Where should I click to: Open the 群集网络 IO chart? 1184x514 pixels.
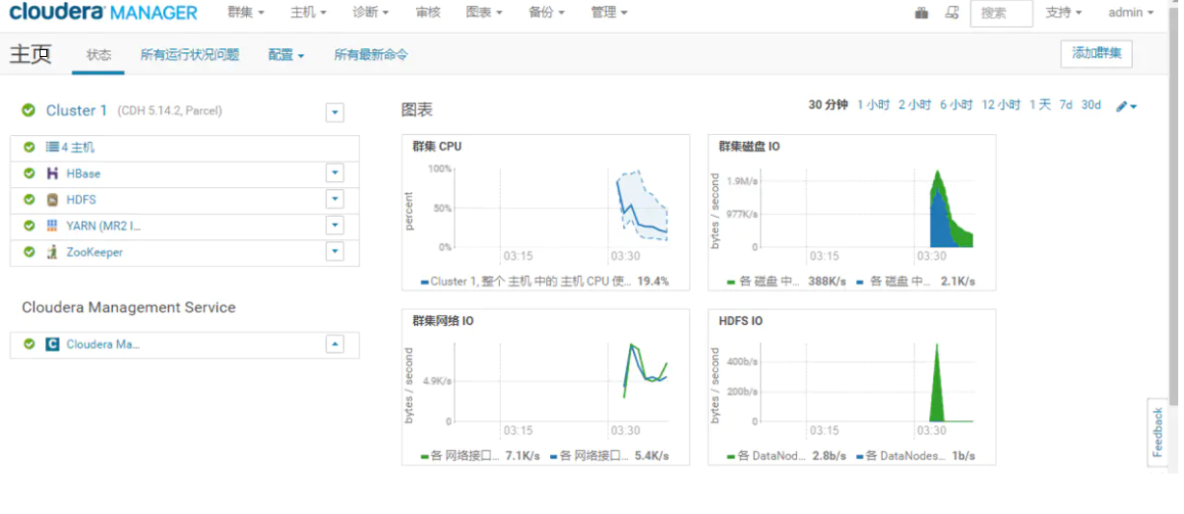(546, 387)
